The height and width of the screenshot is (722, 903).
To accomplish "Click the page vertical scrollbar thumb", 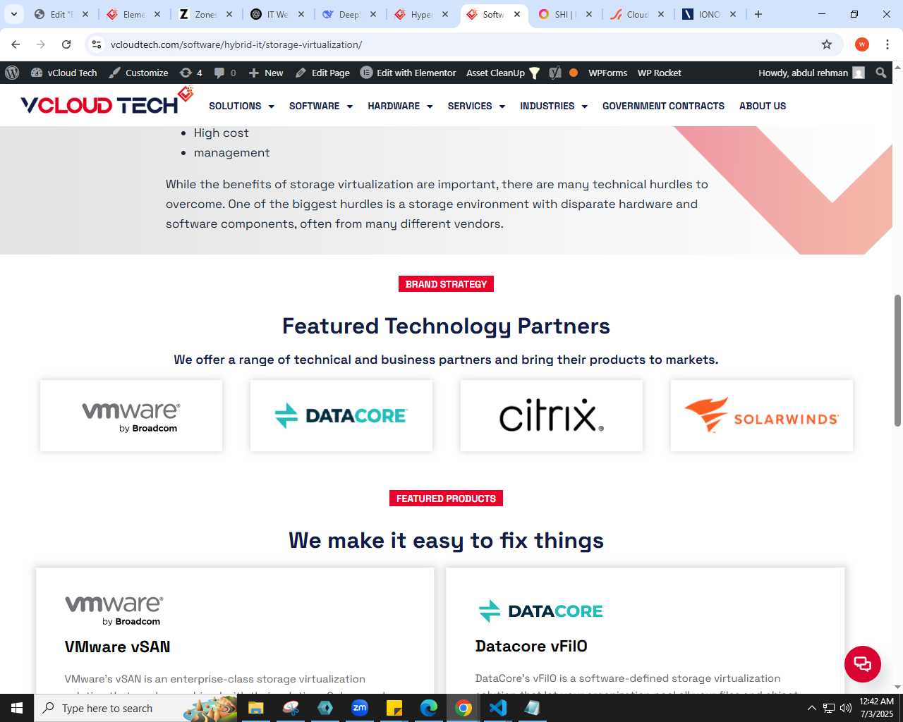I will point(897,360).
